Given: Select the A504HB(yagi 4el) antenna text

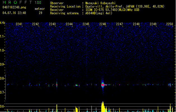Looking at the screenshot, I should (99, 13).
